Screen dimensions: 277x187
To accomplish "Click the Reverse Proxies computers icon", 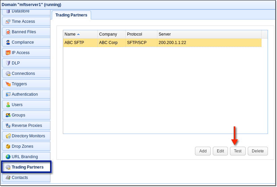I will pyautogui.click(x=8, y=126).
